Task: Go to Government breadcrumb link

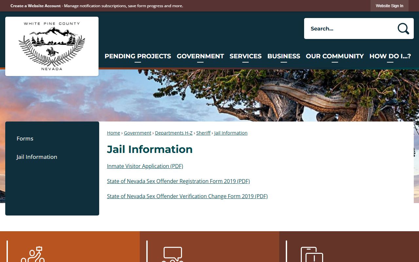Action: [137, 133]
